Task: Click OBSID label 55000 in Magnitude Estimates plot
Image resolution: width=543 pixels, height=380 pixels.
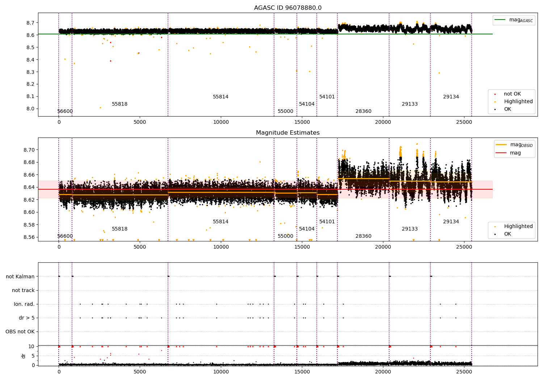Action: pos(286,236)
